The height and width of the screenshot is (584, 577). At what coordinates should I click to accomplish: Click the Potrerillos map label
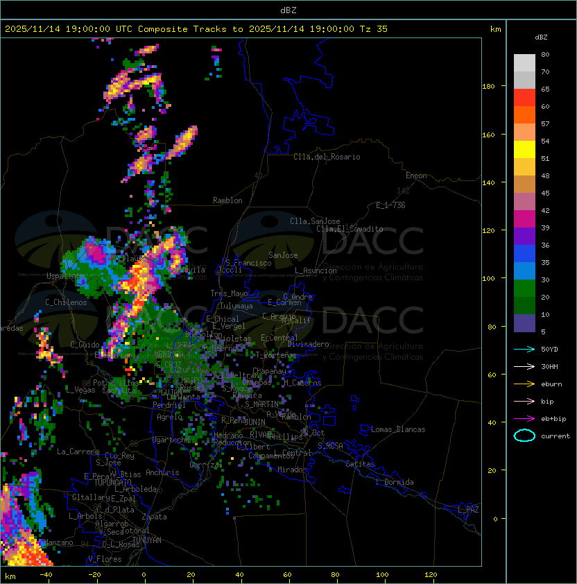click(116, 382)
